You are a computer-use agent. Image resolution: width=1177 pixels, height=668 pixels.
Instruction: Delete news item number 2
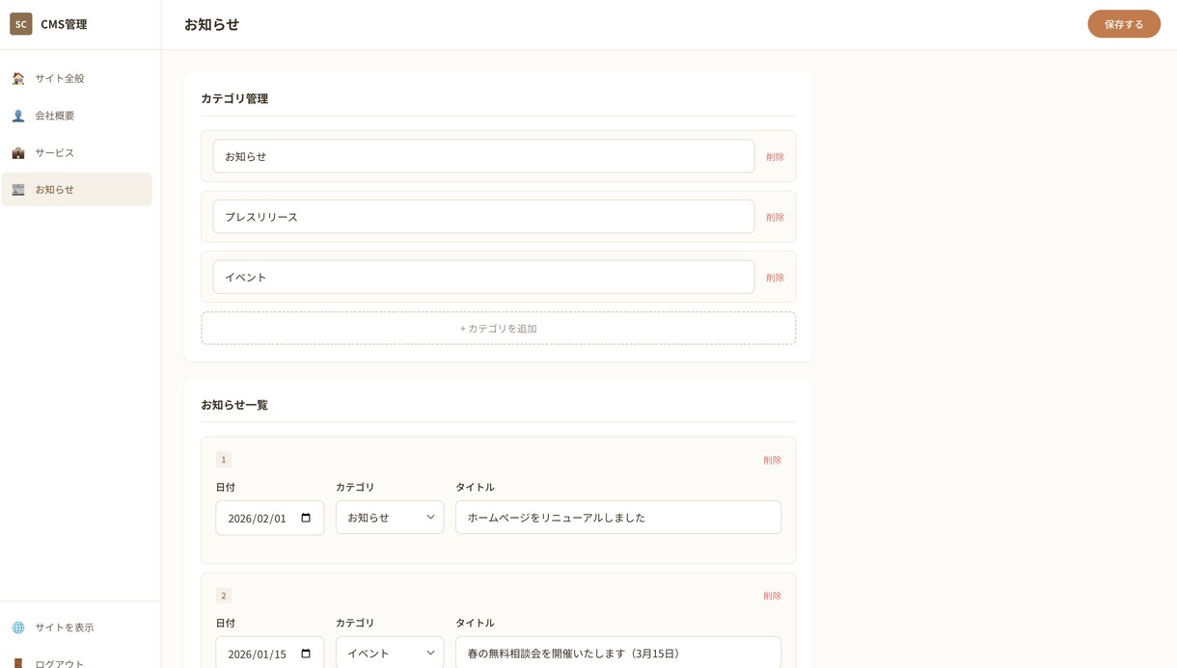point(772,597)
